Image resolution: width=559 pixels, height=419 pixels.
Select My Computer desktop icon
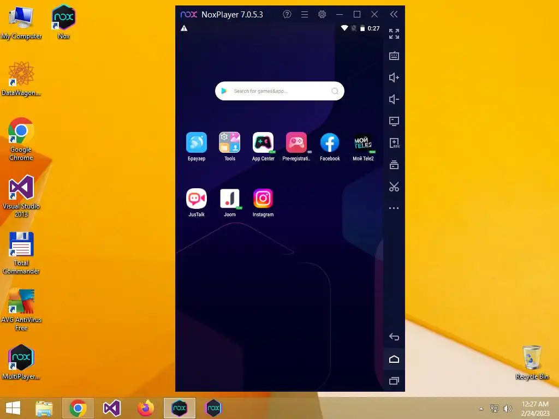point(21,22)
